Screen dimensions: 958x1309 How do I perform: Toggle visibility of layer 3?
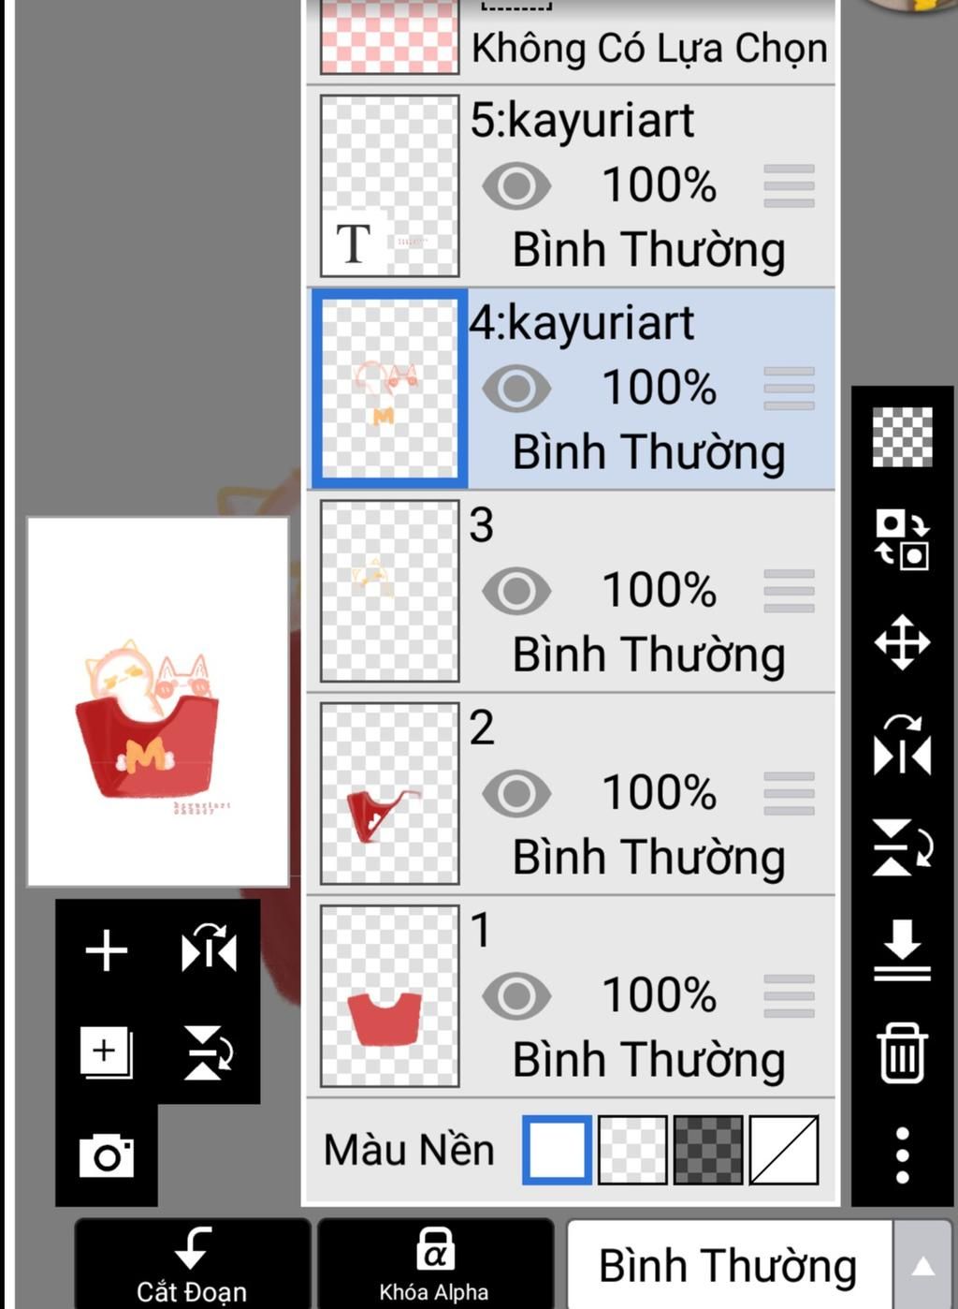pos(516,591)
